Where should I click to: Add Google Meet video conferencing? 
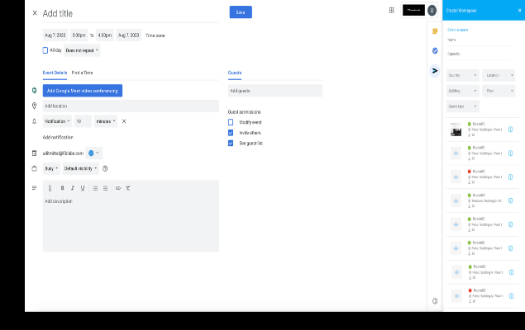[x=83, y=91]
